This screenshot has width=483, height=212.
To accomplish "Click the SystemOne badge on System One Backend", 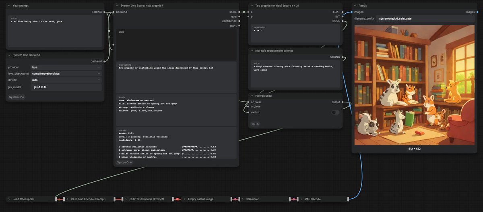I will [17, 97].
